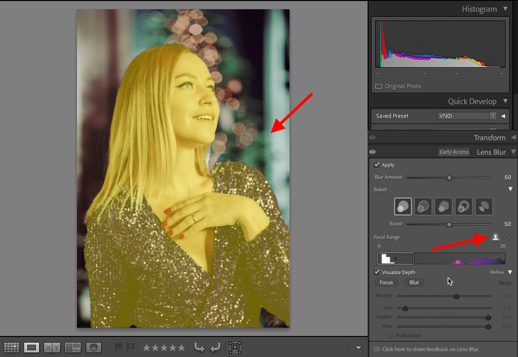Open Compare view (XY) icon
Image resolution: width=518 pixels, height=357 pixels.
[52, 347]
